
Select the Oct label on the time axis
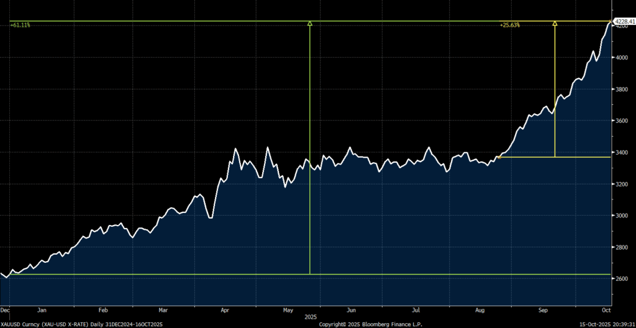click(x=606, y=309)
